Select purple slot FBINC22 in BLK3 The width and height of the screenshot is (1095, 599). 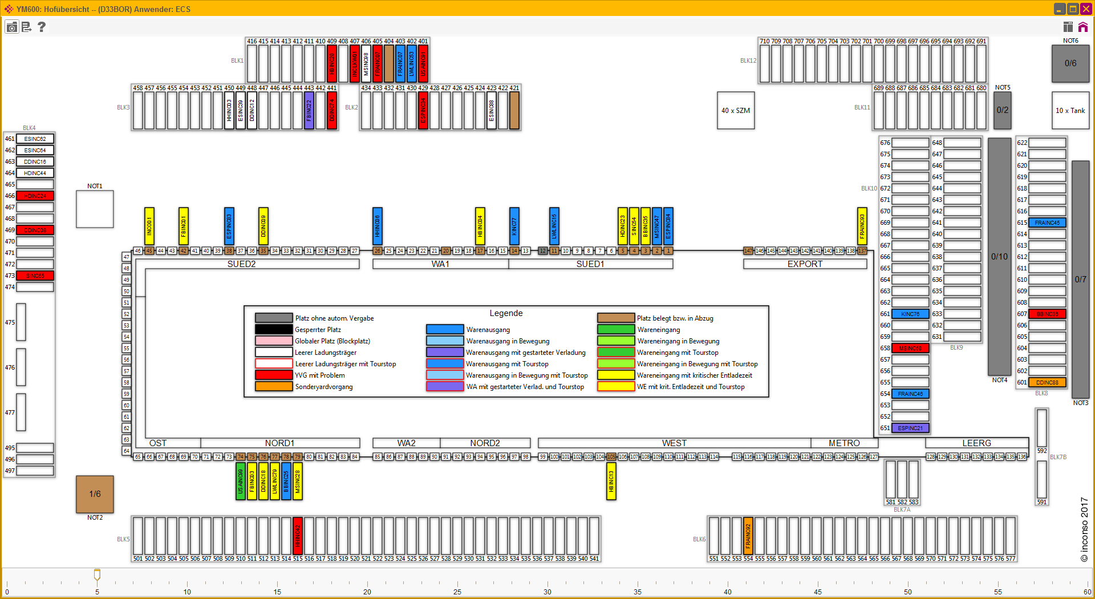coord(309,111)
